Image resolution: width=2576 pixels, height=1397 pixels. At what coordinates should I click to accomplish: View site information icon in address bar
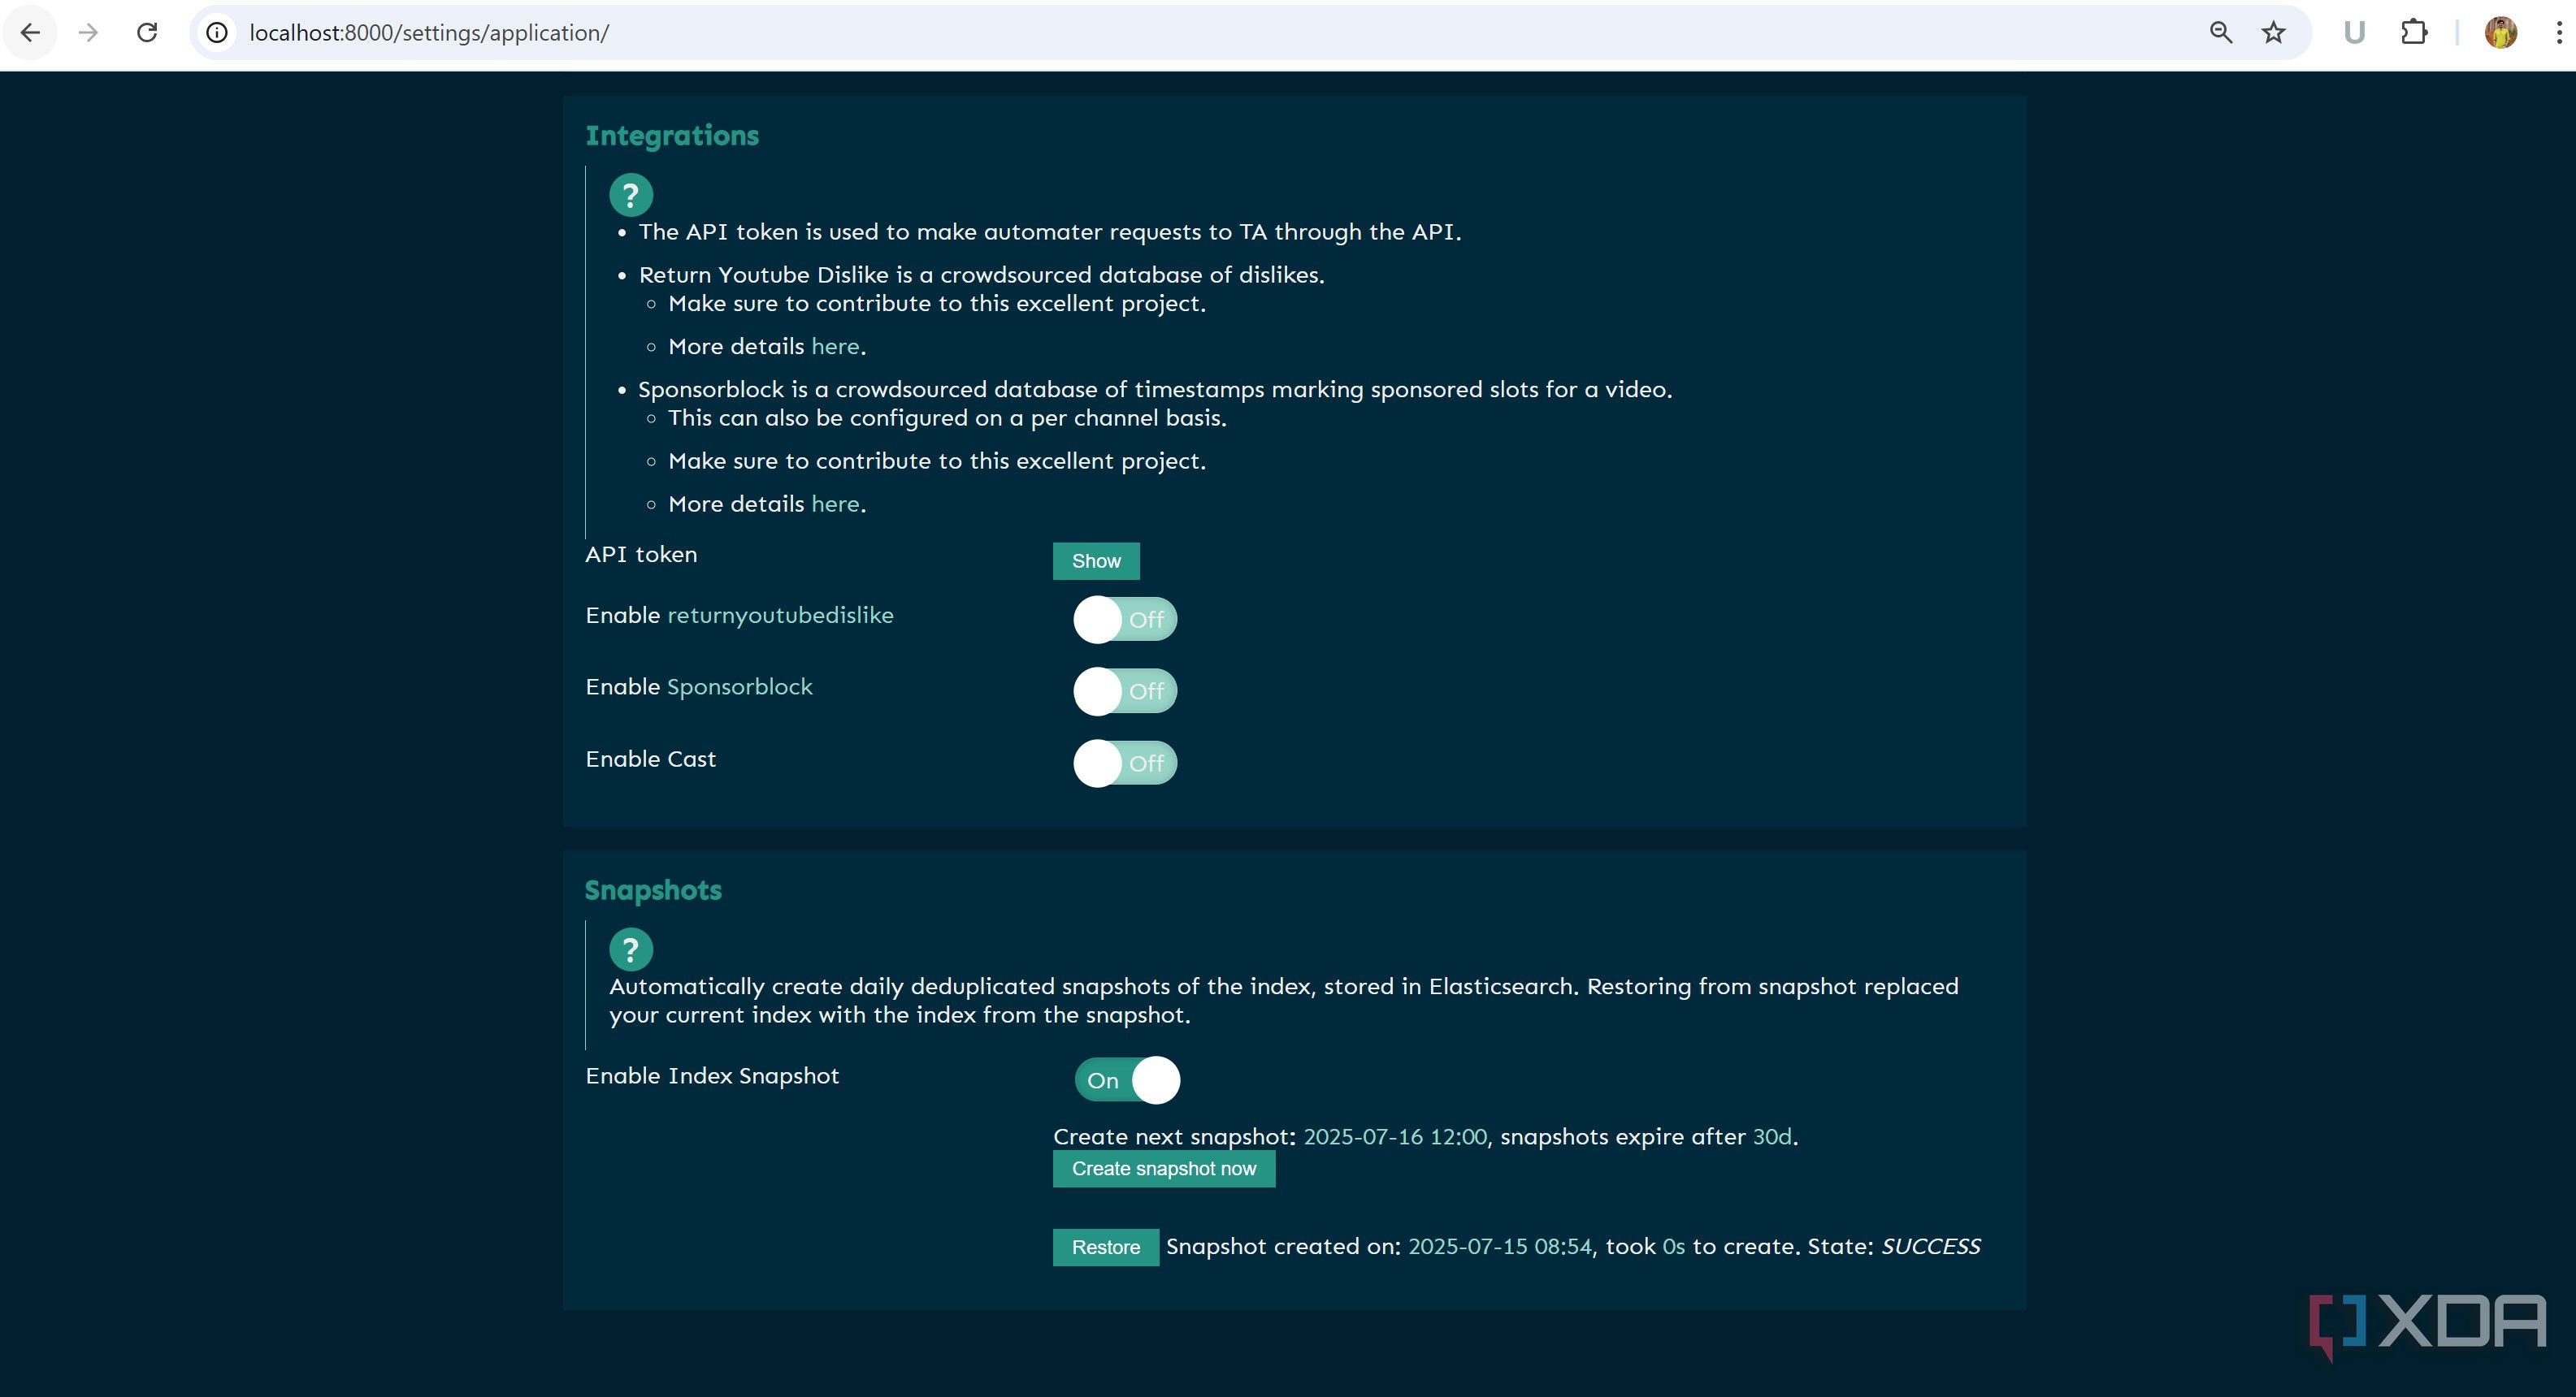(216, 33)
